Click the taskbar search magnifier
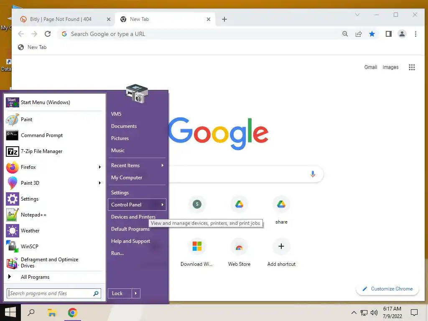 [31, 313]
